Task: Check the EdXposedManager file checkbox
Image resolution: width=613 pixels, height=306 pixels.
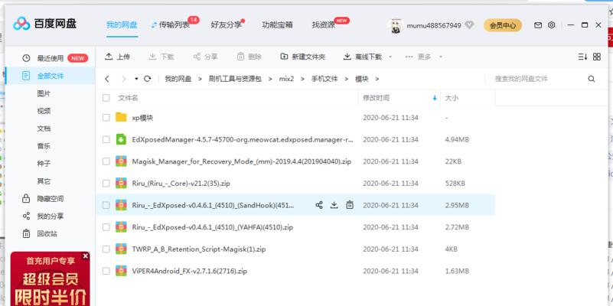Action: (106, 139)
